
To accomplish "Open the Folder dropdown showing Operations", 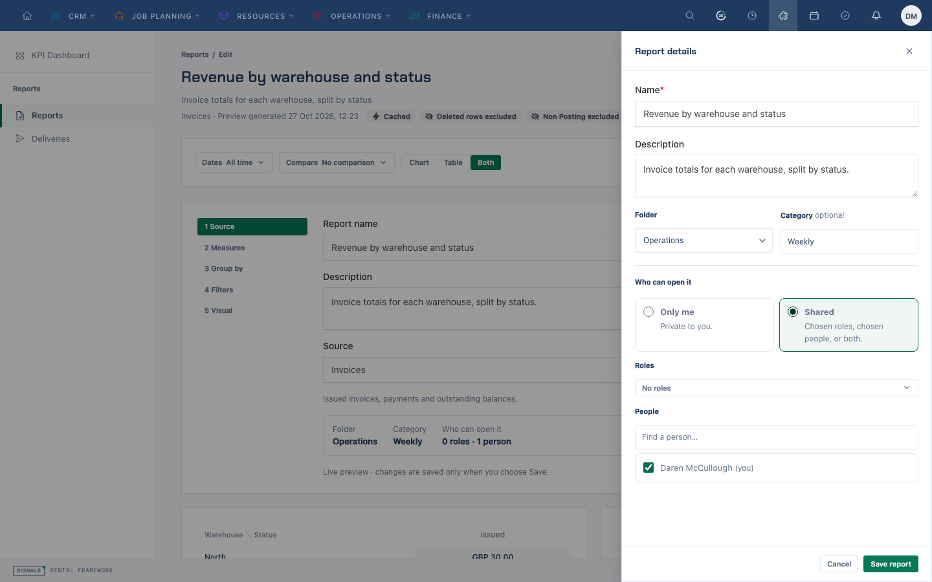I will click(x=704, y=241).
